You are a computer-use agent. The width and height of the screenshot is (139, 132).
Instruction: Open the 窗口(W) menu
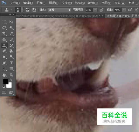[x=120, y=3]
